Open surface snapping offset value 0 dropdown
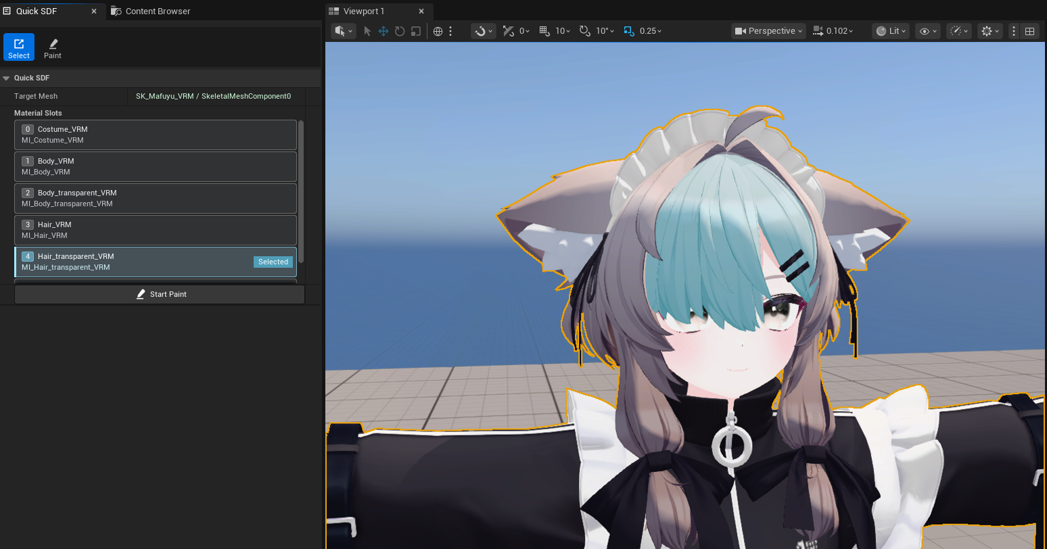 coord(524,31)
